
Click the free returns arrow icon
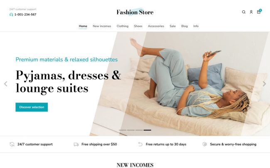click(140, 144)
